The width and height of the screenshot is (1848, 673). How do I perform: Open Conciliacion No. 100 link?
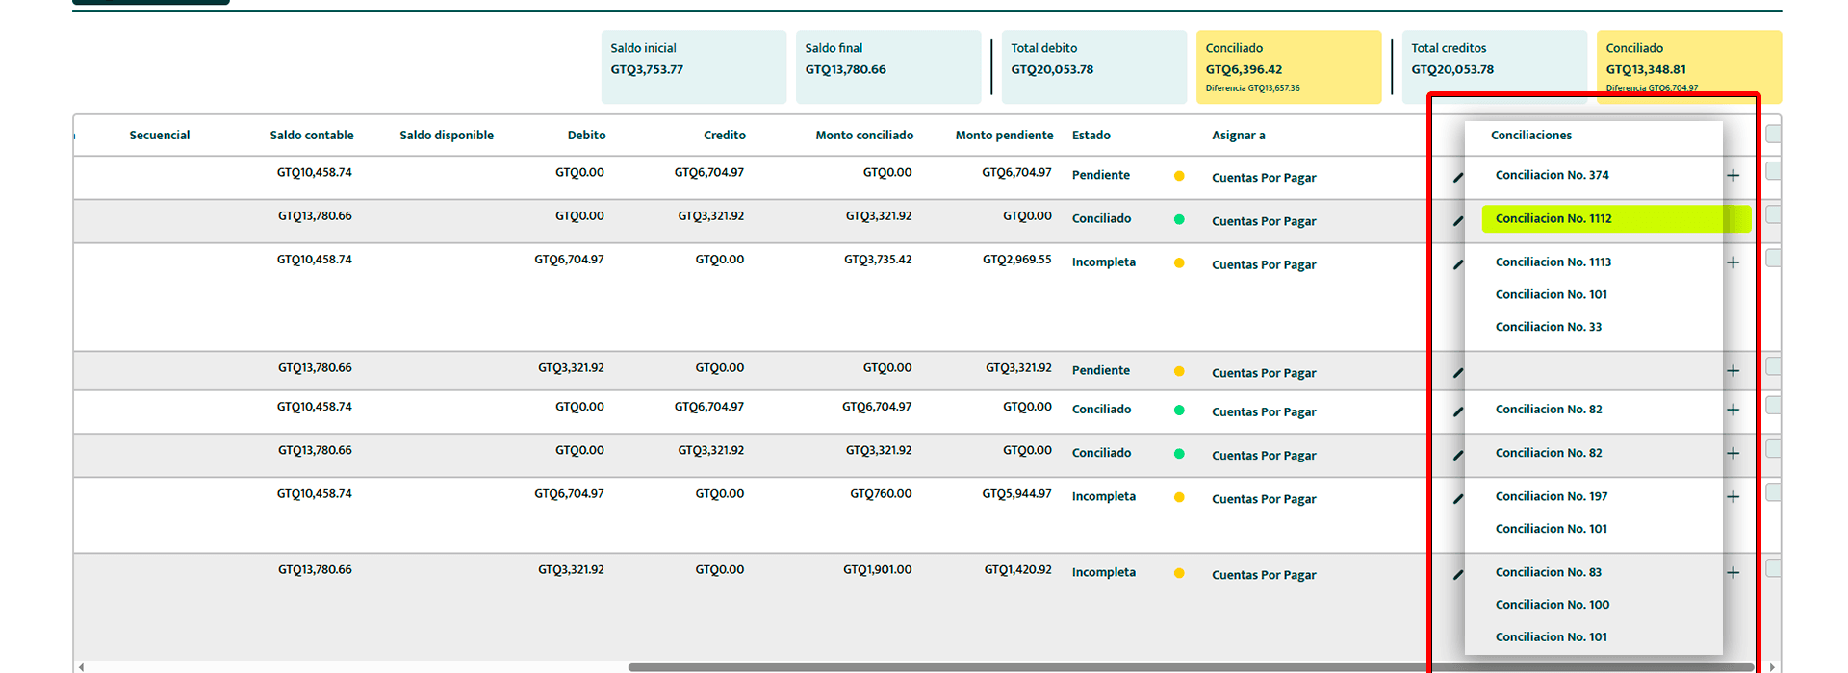click(1553, 605)
